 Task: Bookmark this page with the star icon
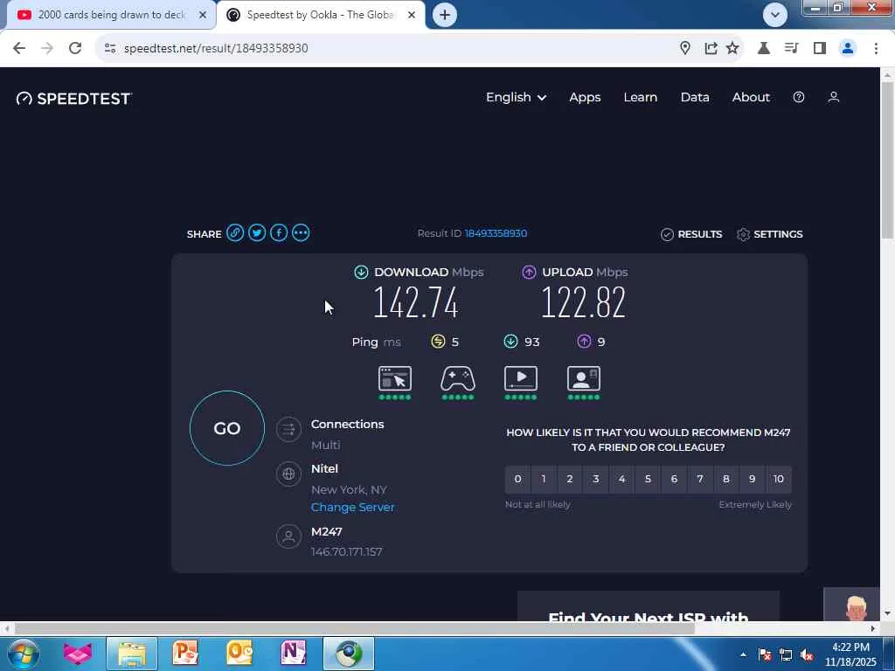click(732, 48)
